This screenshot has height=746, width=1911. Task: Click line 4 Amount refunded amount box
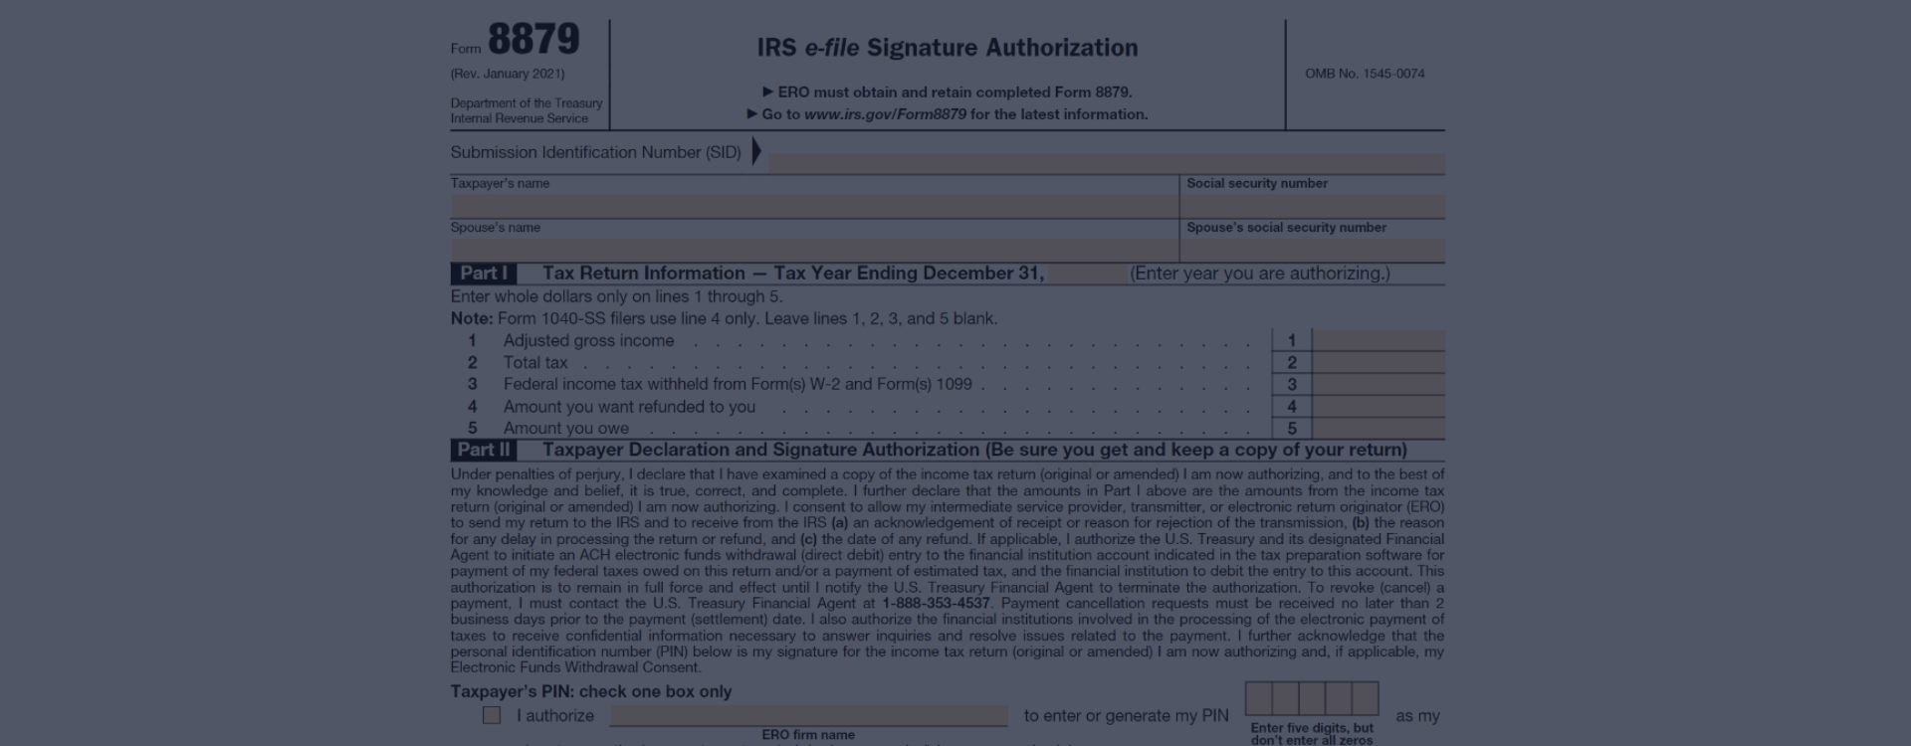pos(1379,406)
